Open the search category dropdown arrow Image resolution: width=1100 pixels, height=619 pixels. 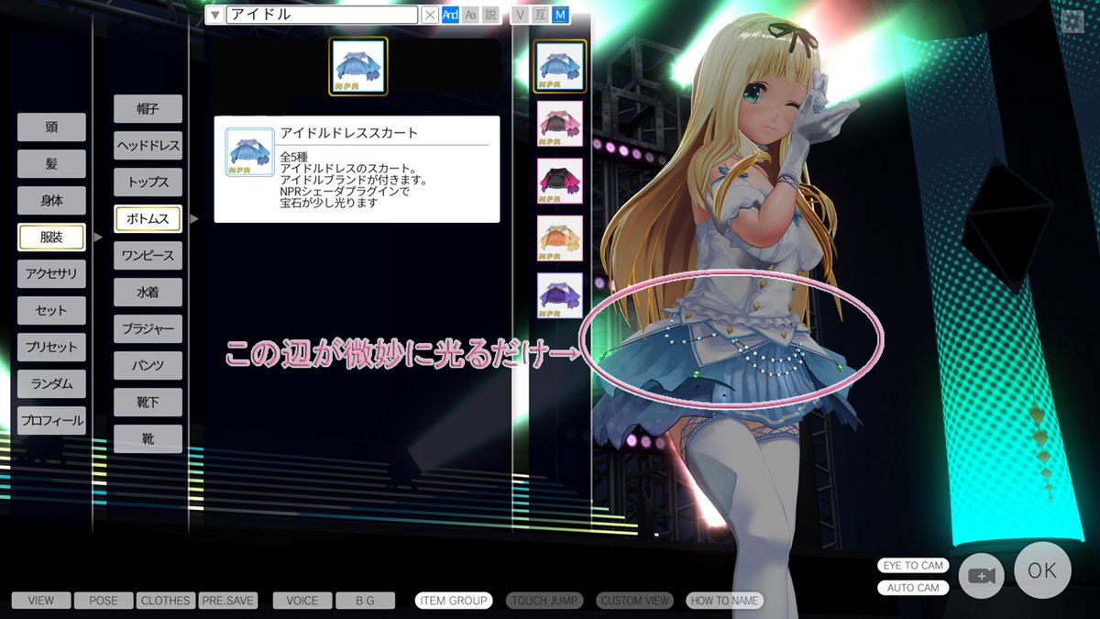(x=215, y=14)
